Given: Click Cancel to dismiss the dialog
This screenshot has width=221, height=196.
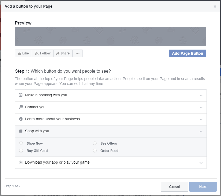Looking at the screenshot, I should pos(174,186).
